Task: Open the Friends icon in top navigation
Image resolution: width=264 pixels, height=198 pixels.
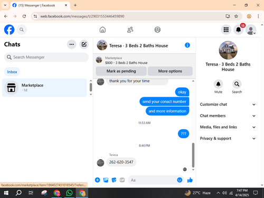Action: pos(130,30)
